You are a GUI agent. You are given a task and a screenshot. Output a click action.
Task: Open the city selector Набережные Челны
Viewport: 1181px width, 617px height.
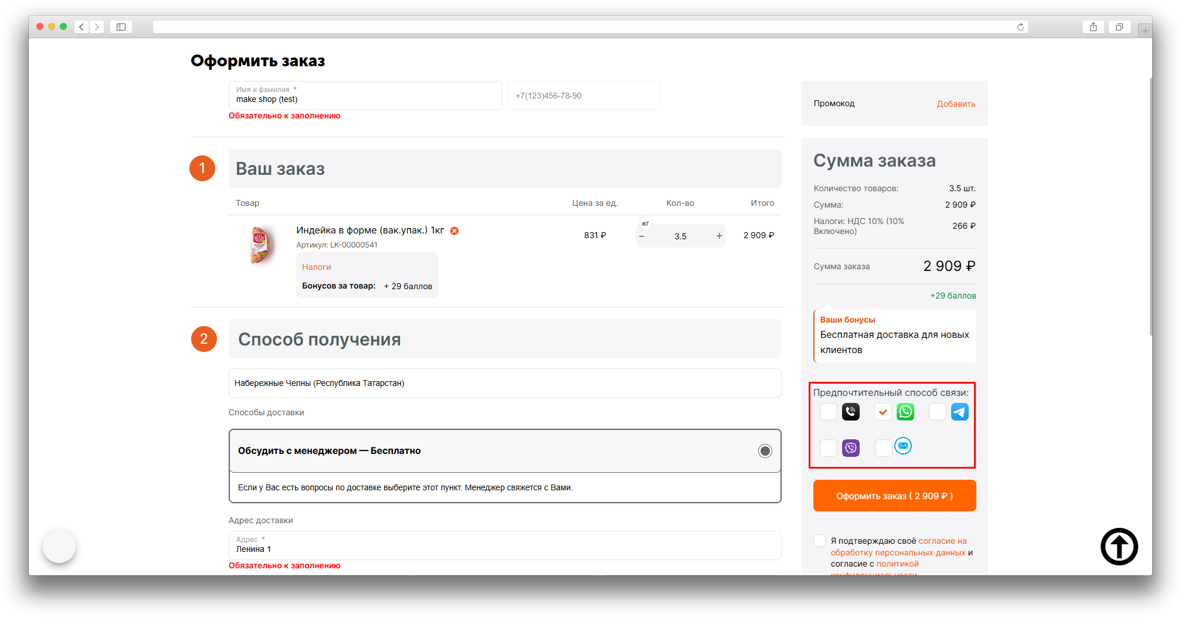click(504, 383)
